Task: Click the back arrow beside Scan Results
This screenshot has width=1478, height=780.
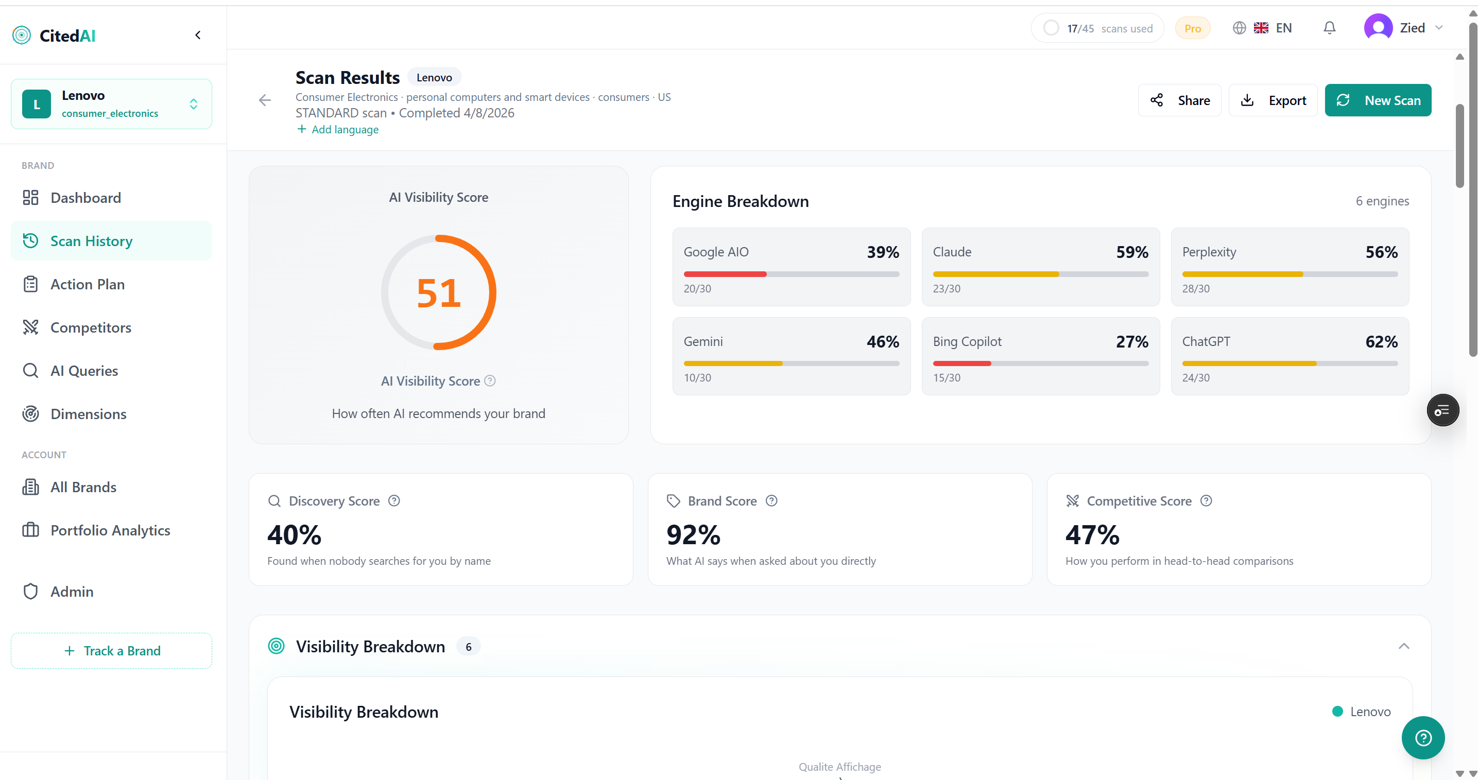Action: (265, 100)
